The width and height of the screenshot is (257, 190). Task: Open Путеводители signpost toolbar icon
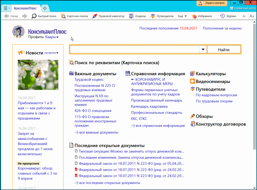click(x=153, y=16)
